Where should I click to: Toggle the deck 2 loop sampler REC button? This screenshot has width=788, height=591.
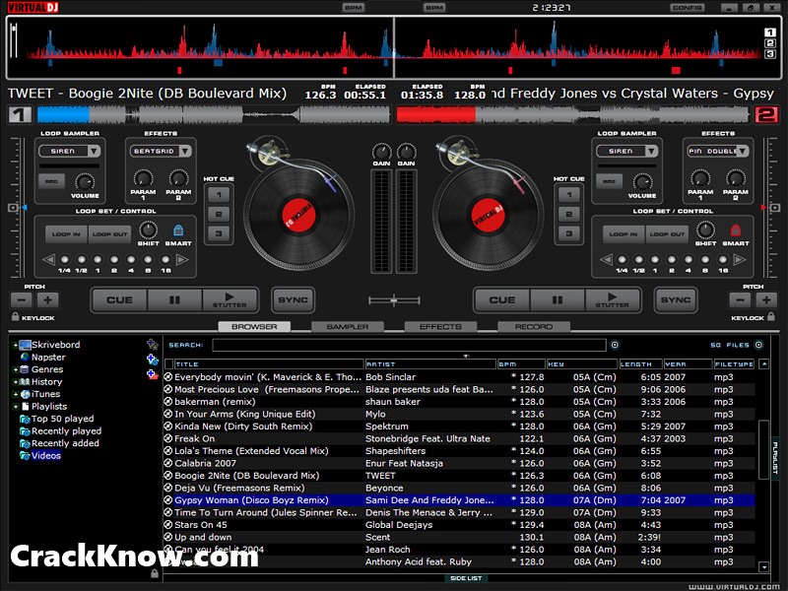pyautogui.click(x=609, y=181)
